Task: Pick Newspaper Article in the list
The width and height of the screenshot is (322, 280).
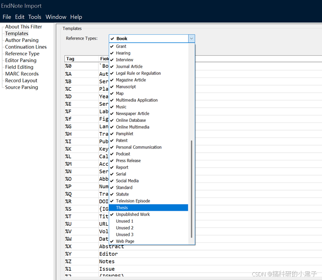Action: 148,114
